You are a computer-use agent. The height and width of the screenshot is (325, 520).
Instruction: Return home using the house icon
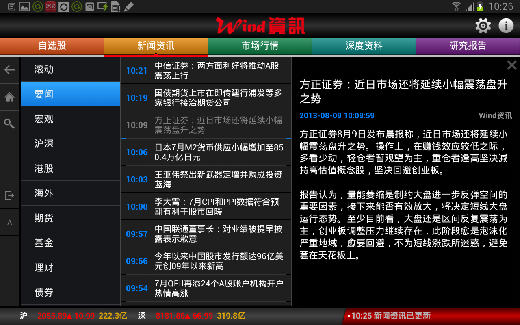(x=9, y=97)
